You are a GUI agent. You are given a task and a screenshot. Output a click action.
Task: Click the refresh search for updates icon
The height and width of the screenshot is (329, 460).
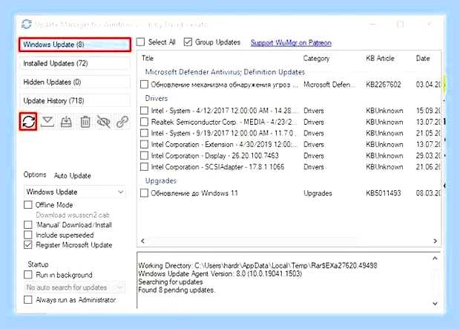coord(28,121)
